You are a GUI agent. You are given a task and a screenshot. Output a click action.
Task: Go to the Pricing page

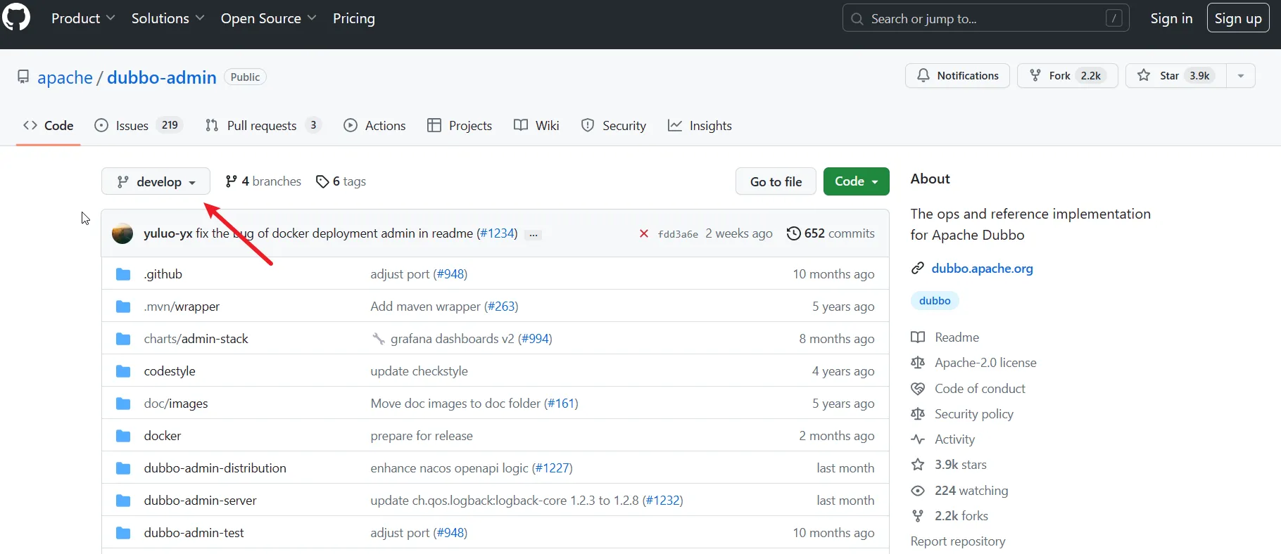[x=353, y=18]
